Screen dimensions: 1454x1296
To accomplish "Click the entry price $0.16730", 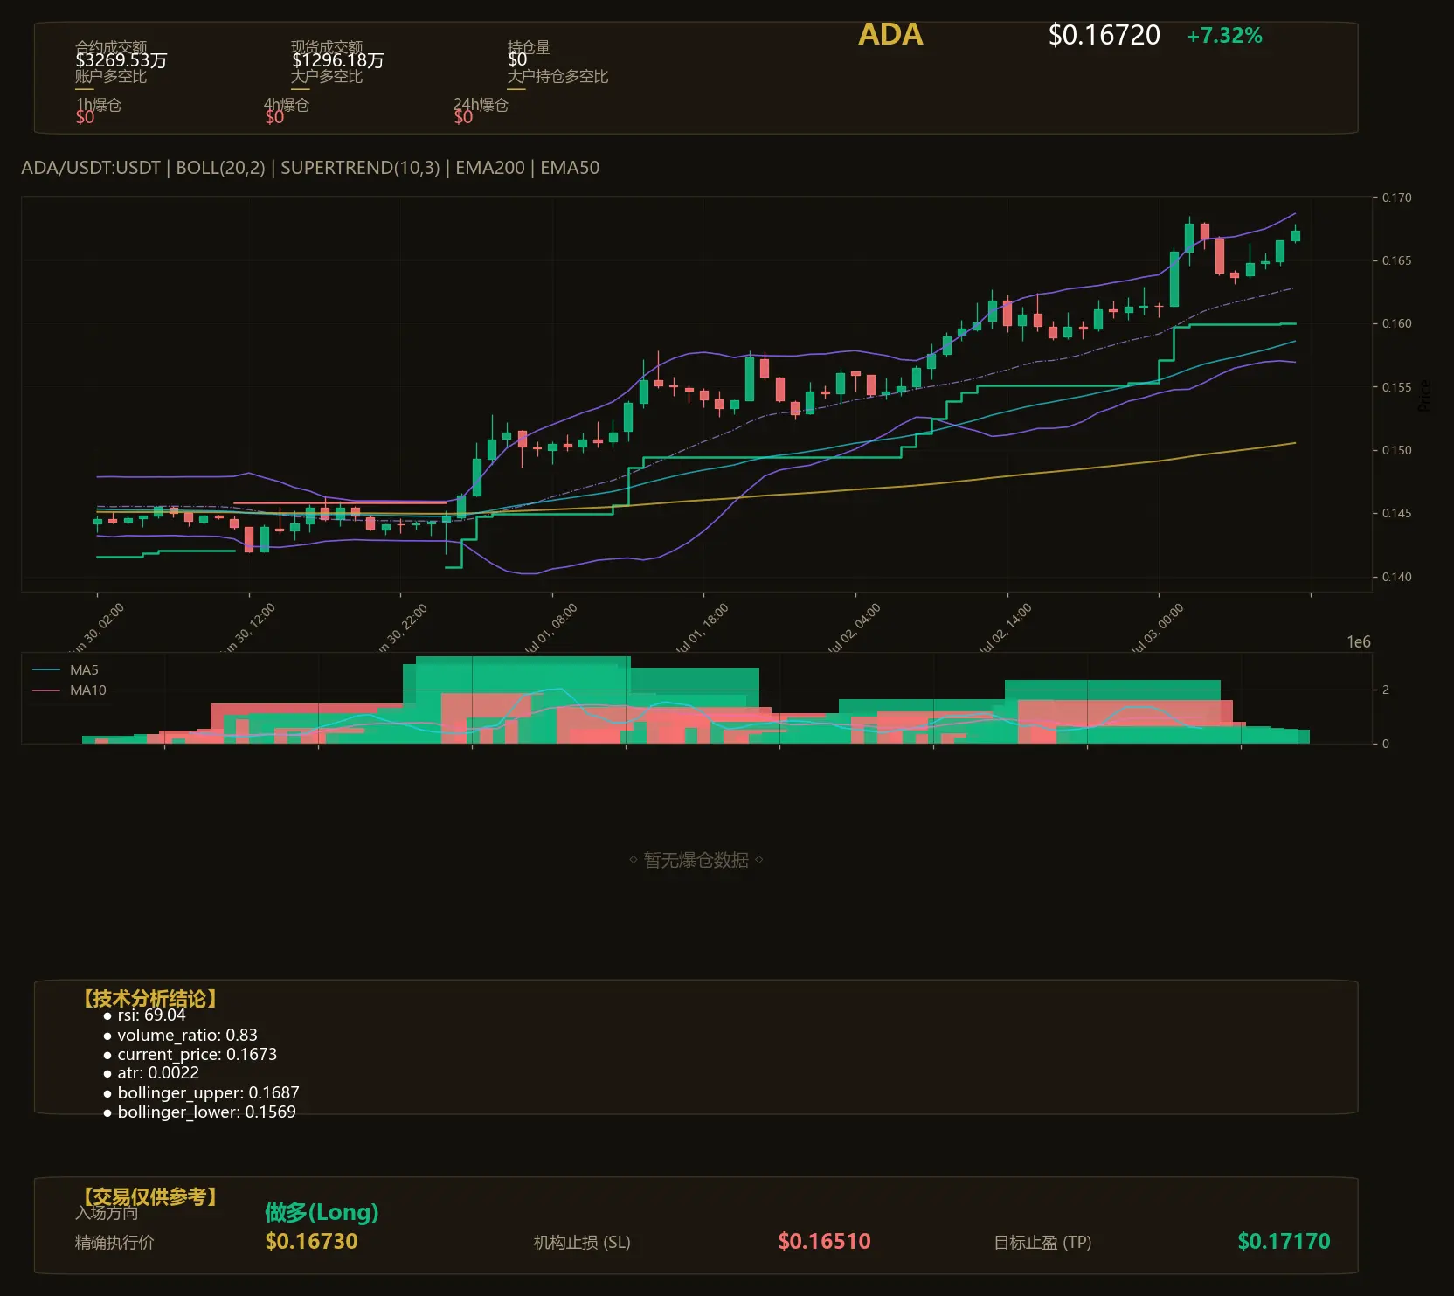I will point(311,1241).
